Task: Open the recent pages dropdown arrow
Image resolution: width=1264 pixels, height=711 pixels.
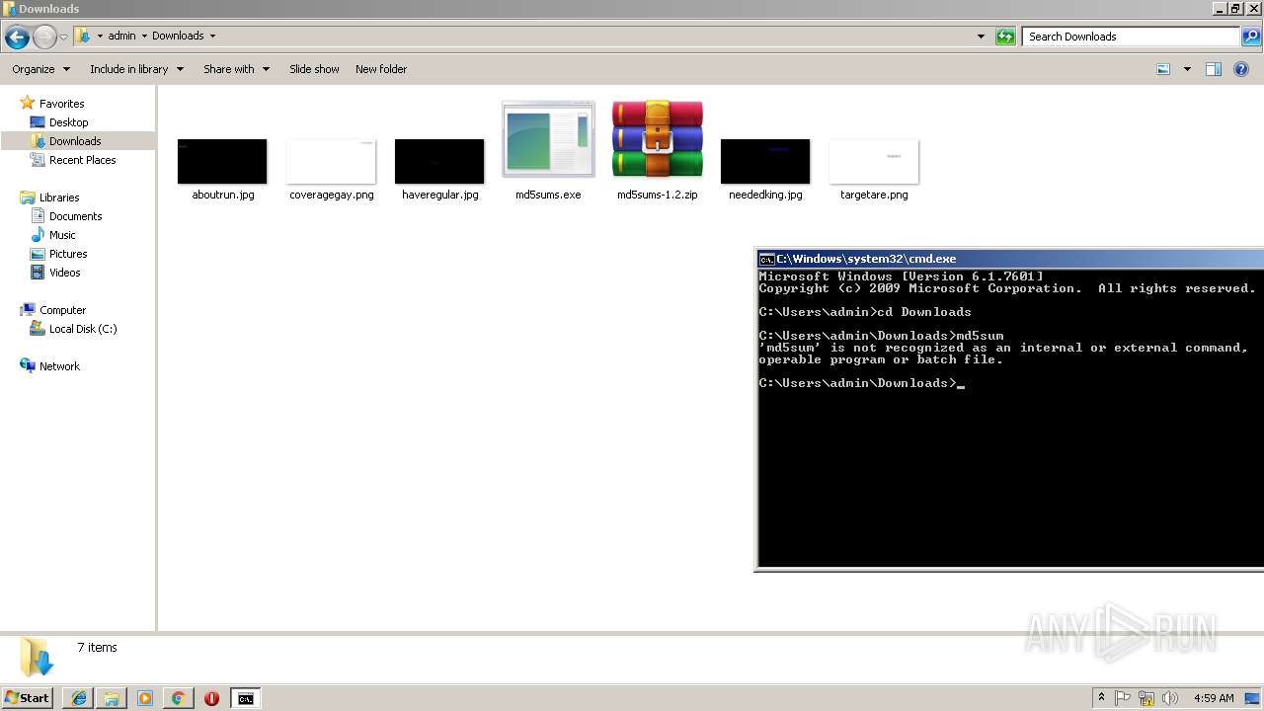Action: tap(63, 38)
